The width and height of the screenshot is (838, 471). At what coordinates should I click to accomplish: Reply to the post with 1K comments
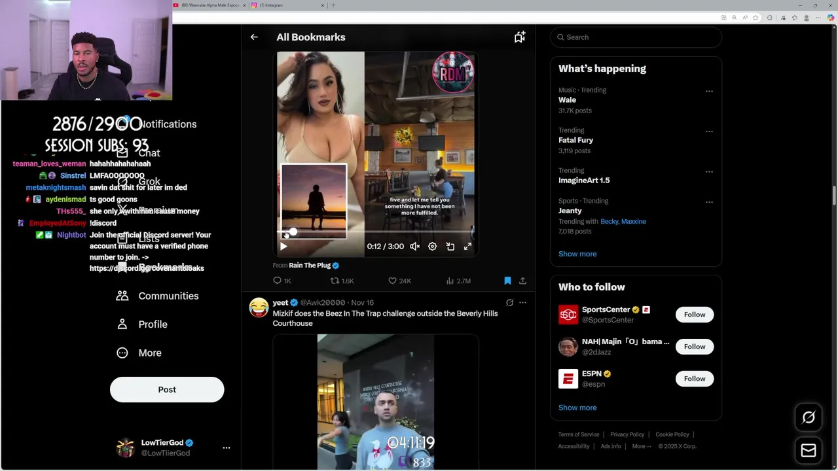click(282, 281)
